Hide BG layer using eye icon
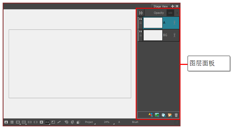The image size is (234, 129). (141, 31)
